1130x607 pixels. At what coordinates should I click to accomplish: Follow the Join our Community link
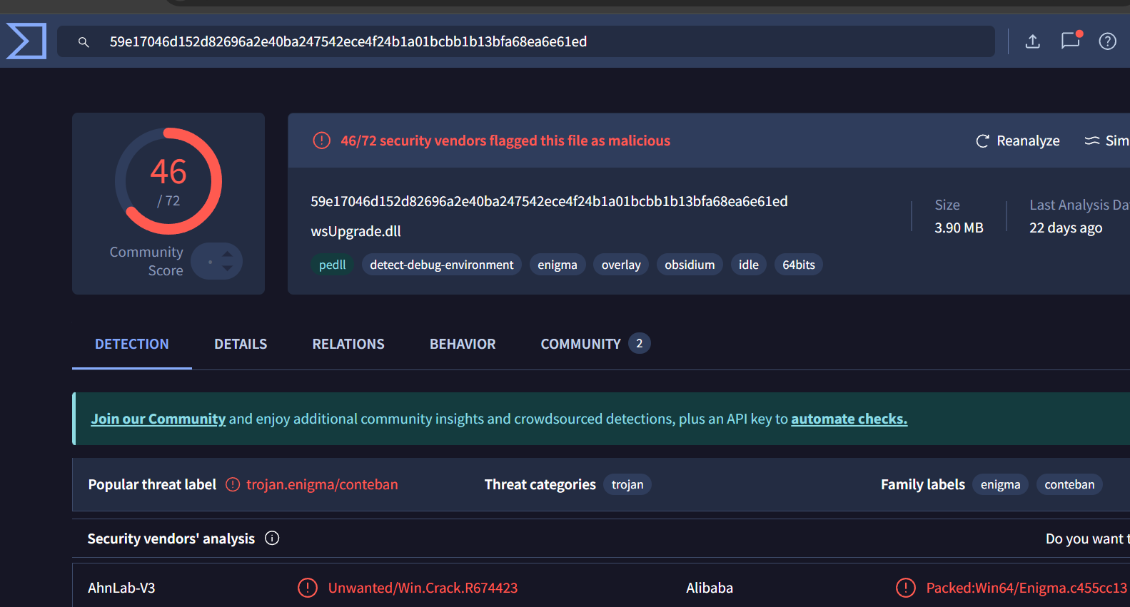158,419
